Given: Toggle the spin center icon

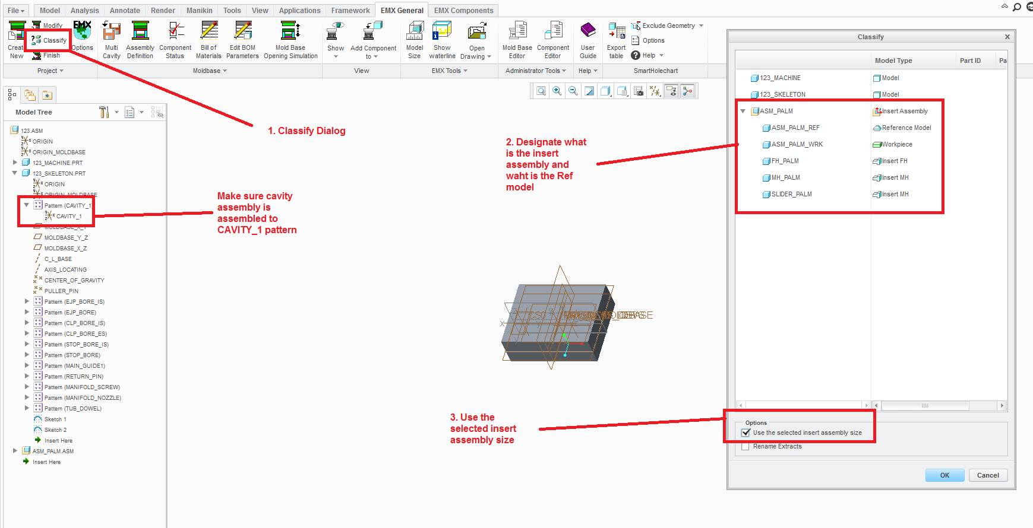Looking at the screenshot, I should click(x=687, y=91).
